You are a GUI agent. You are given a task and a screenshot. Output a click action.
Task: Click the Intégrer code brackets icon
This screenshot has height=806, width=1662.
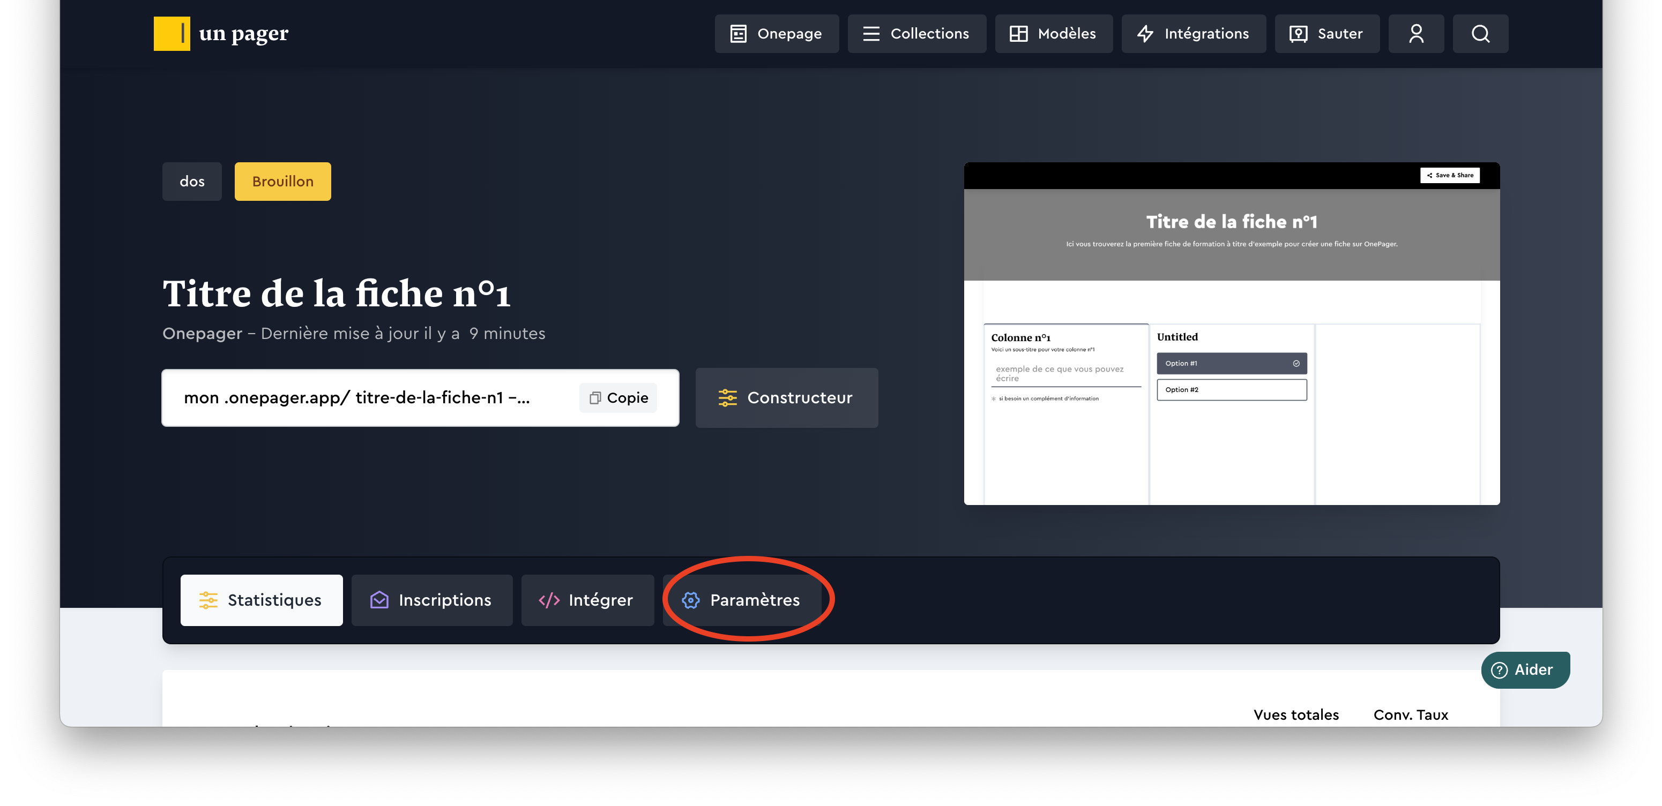tap(549, 600)
